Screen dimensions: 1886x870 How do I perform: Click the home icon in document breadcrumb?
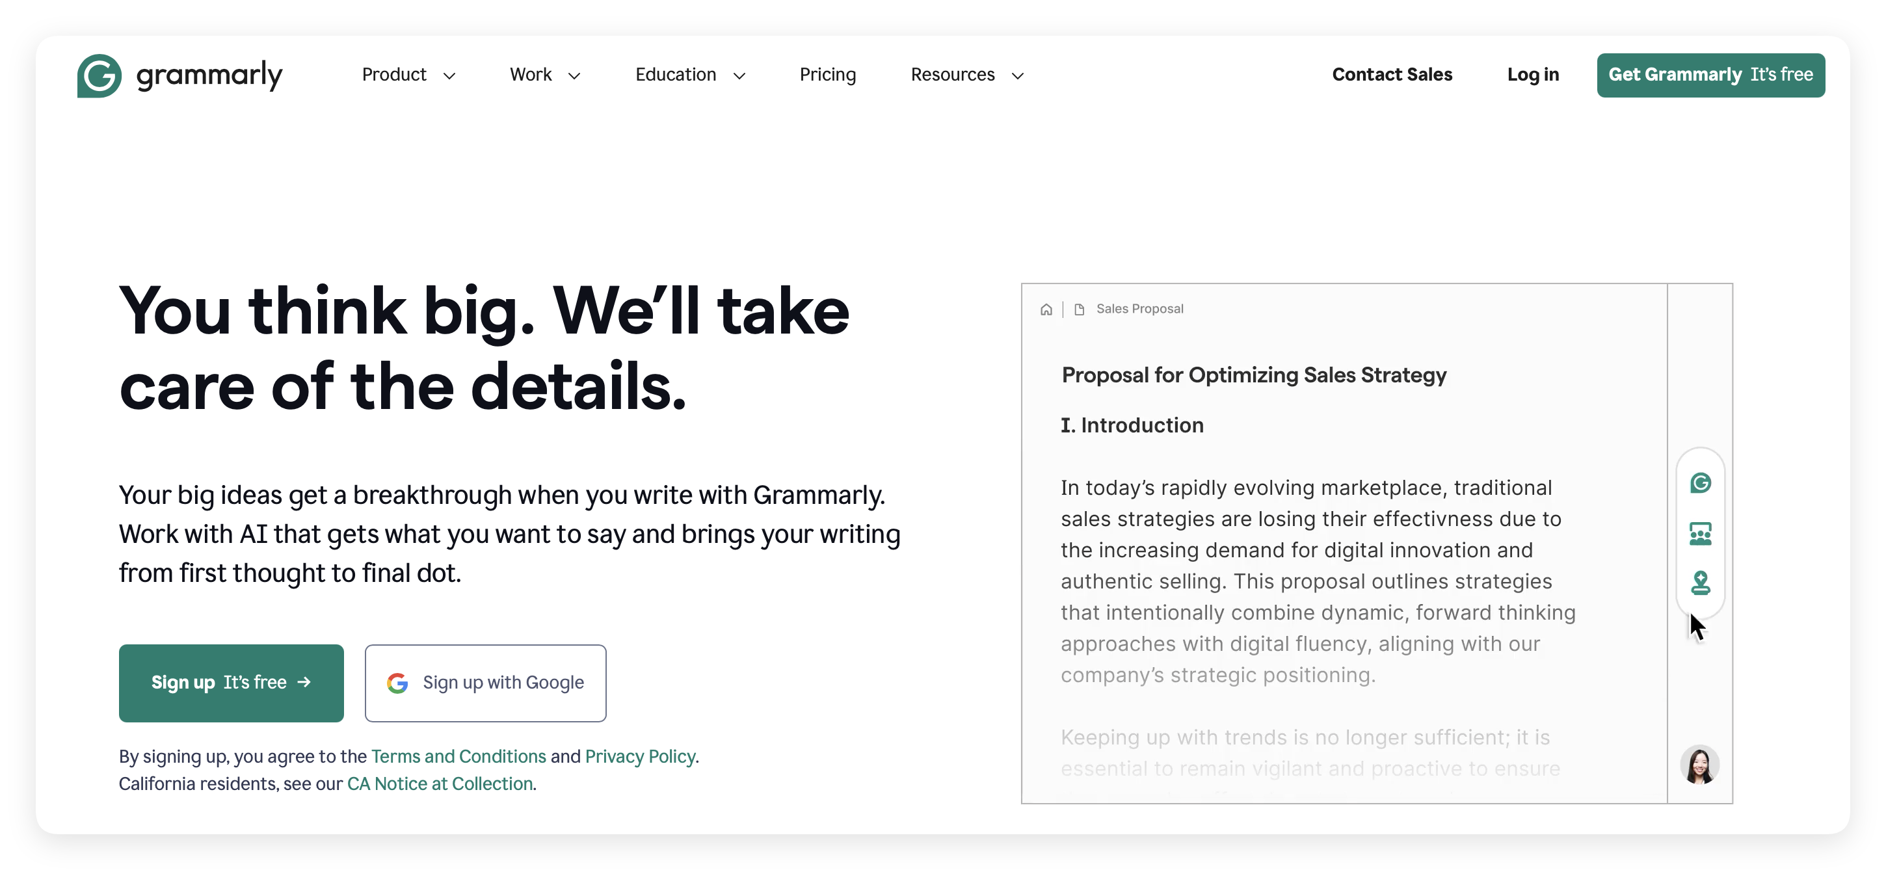(x=1046, y=310)
